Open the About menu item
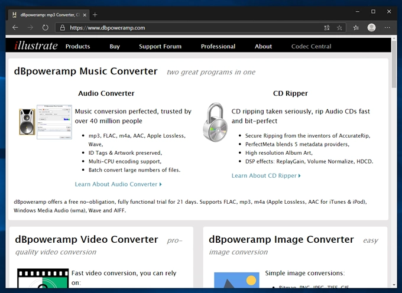 (263, 46)
